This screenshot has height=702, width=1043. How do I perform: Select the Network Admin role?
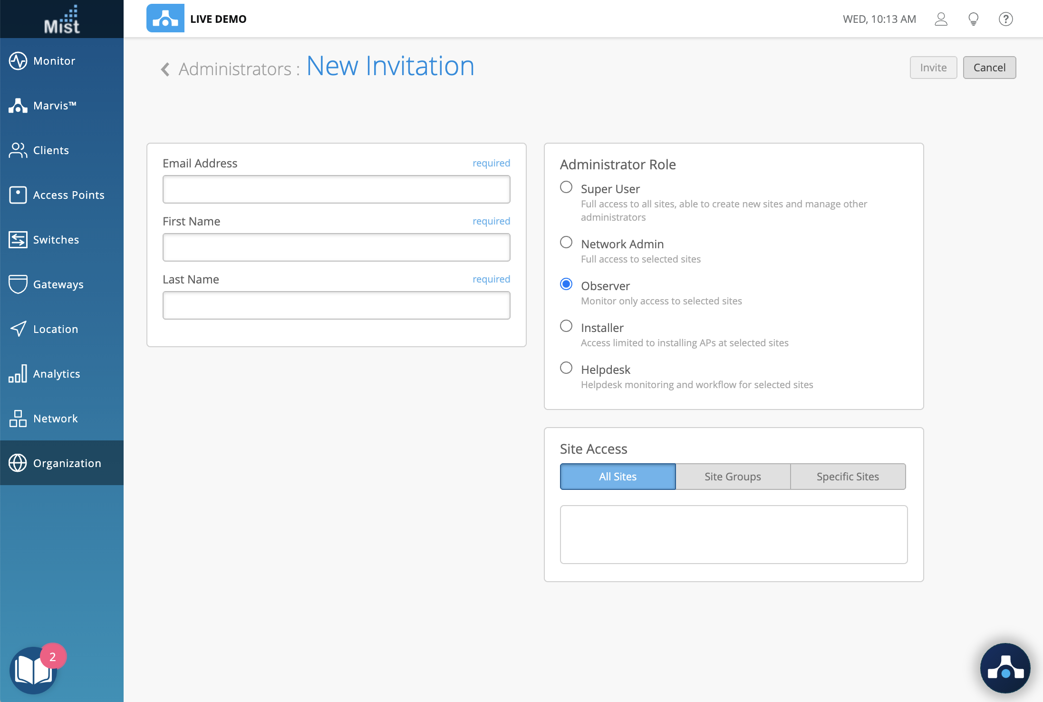tap(566, 243)
